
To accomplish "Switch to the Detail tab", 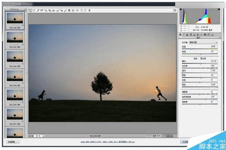I will (x=187, y=35).
